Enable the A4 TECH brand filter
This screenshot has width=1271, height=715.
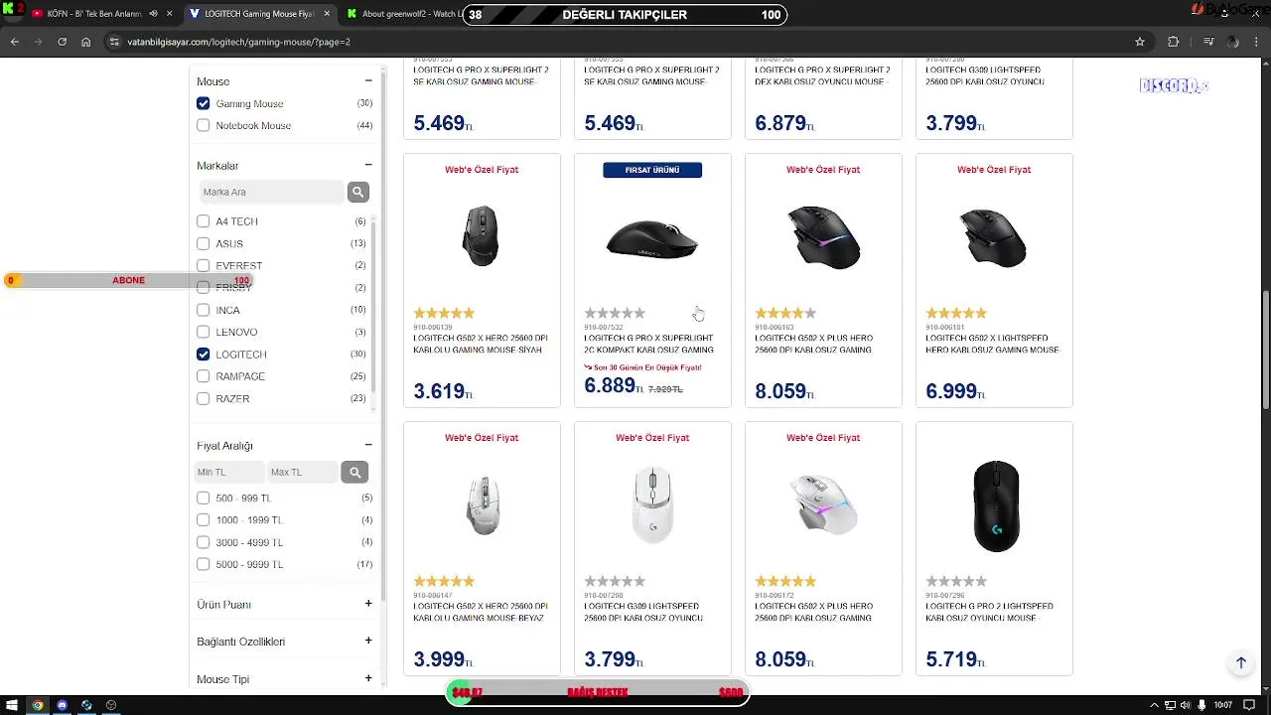[x=204, y=221]
